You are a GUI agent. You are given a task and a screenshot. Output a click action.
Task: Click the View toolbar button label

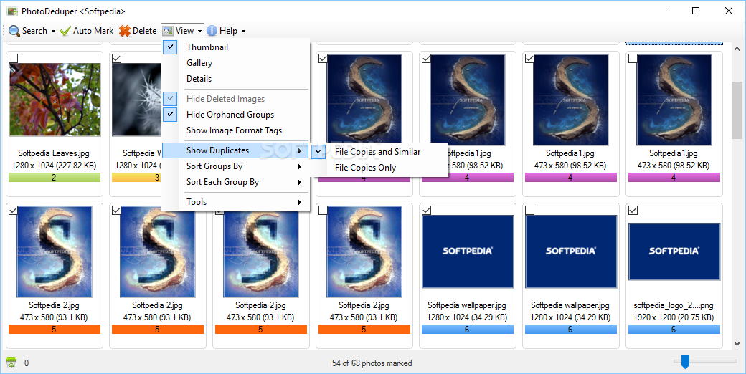tap(184, 31)
